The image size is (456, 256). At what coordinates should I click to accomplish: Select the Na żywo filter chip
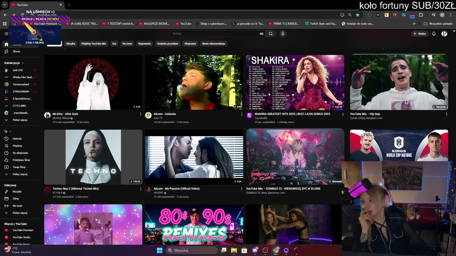tap(127, 44)
